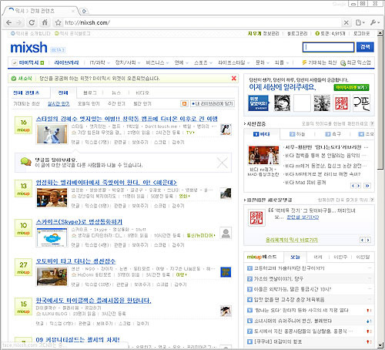The image size is (385, 350).
Task: Click double-arrow skip in 시선집중 panel
Action: [367, 186]
